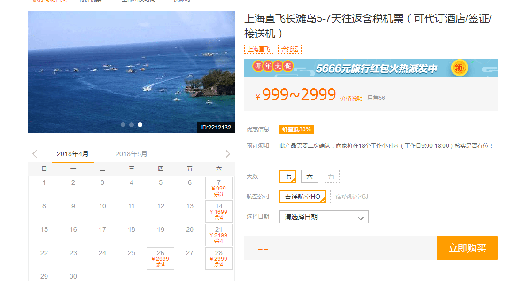Show second carousel image dot
Image resolution: width=512 pixels, height=281 pixels.
point(131,125)
